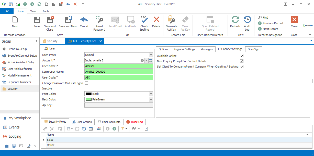Uncheck Available Online checkbox
Viewport: 314px width, 156px height.
click(x=242, y=56)
